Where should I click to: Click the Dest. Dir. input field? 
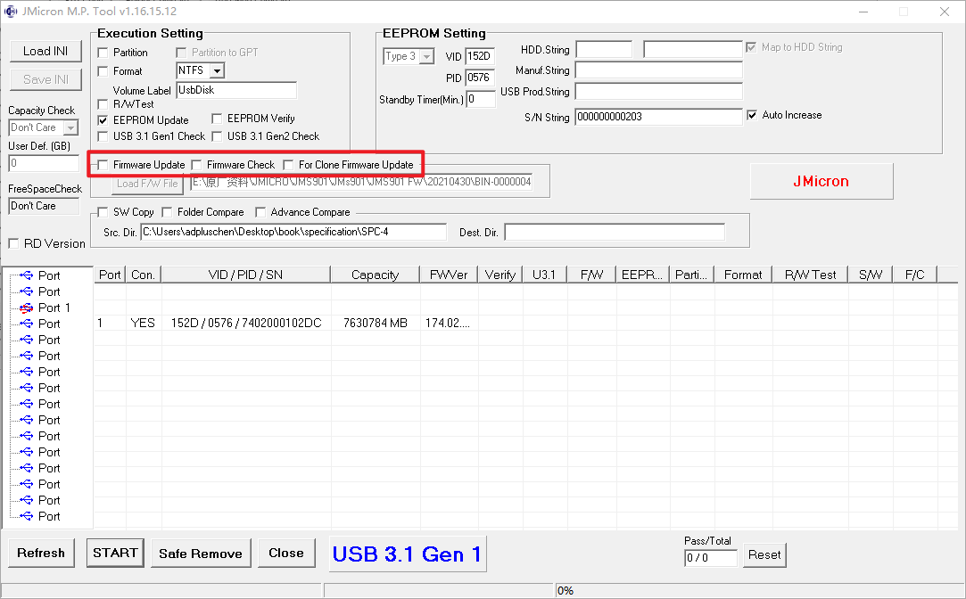(615, 232)
